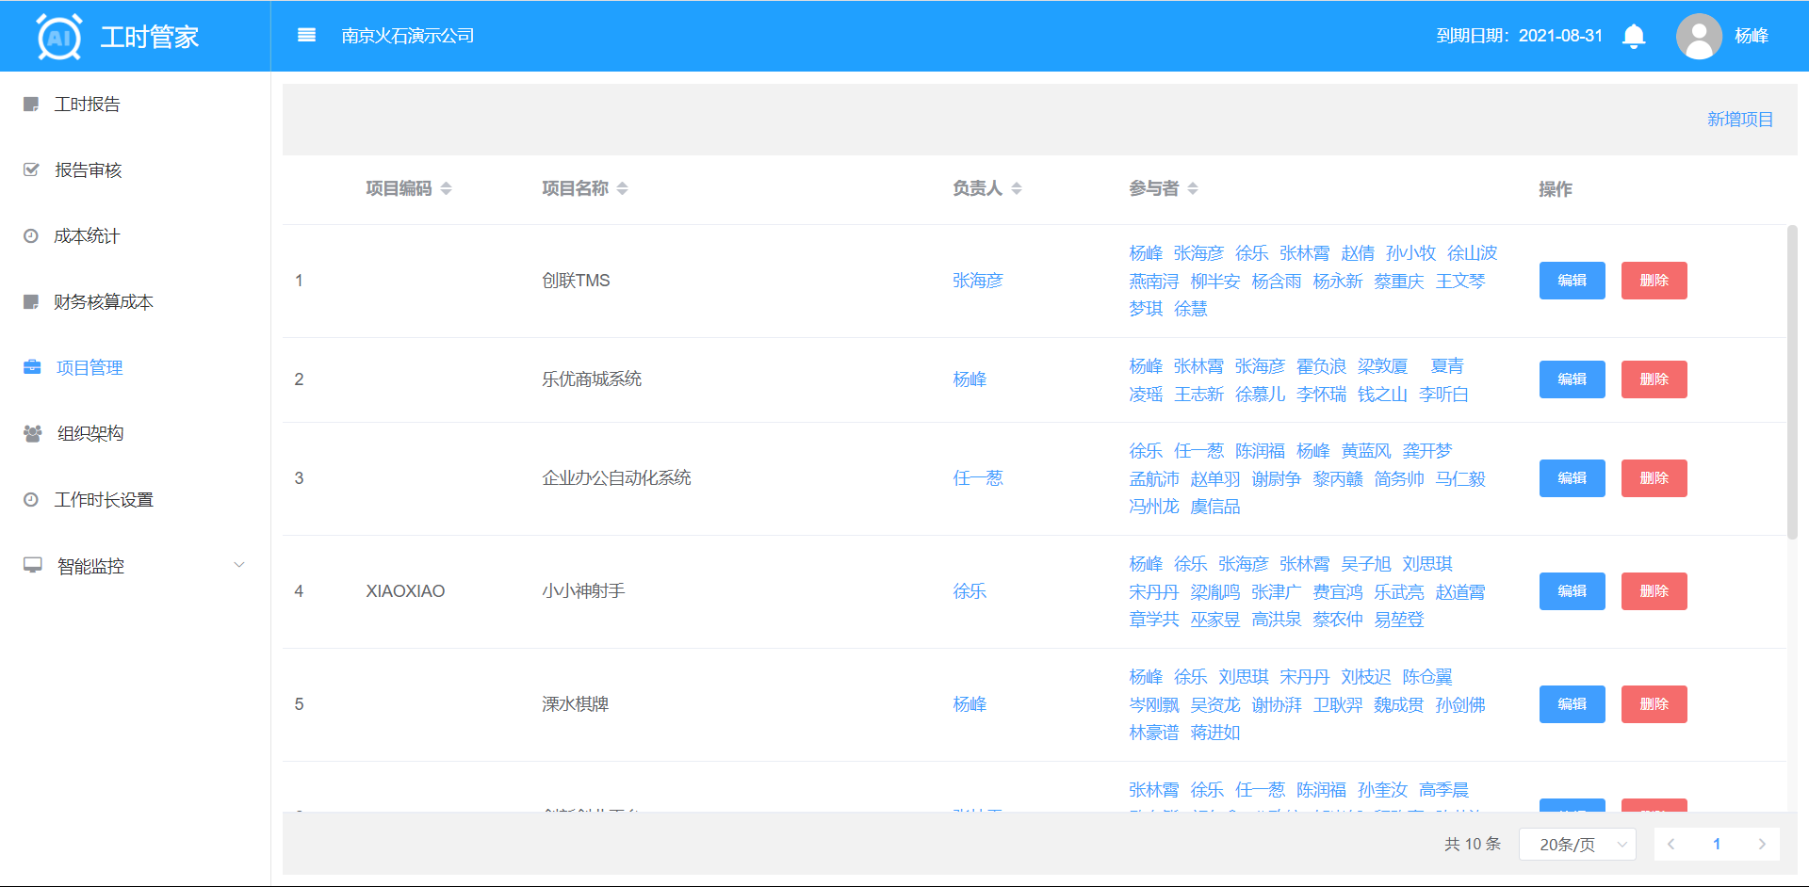Image resolution: width=1809 pixels, height=887 pixels.
Task: Click the AI clock logo icon
Action: [x=59, y=37]
